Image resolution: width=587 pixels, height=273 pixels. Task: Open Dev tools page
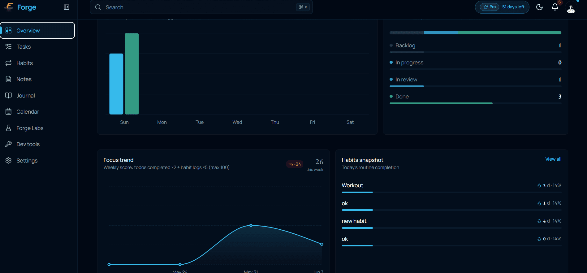click(x=37, y=144)
